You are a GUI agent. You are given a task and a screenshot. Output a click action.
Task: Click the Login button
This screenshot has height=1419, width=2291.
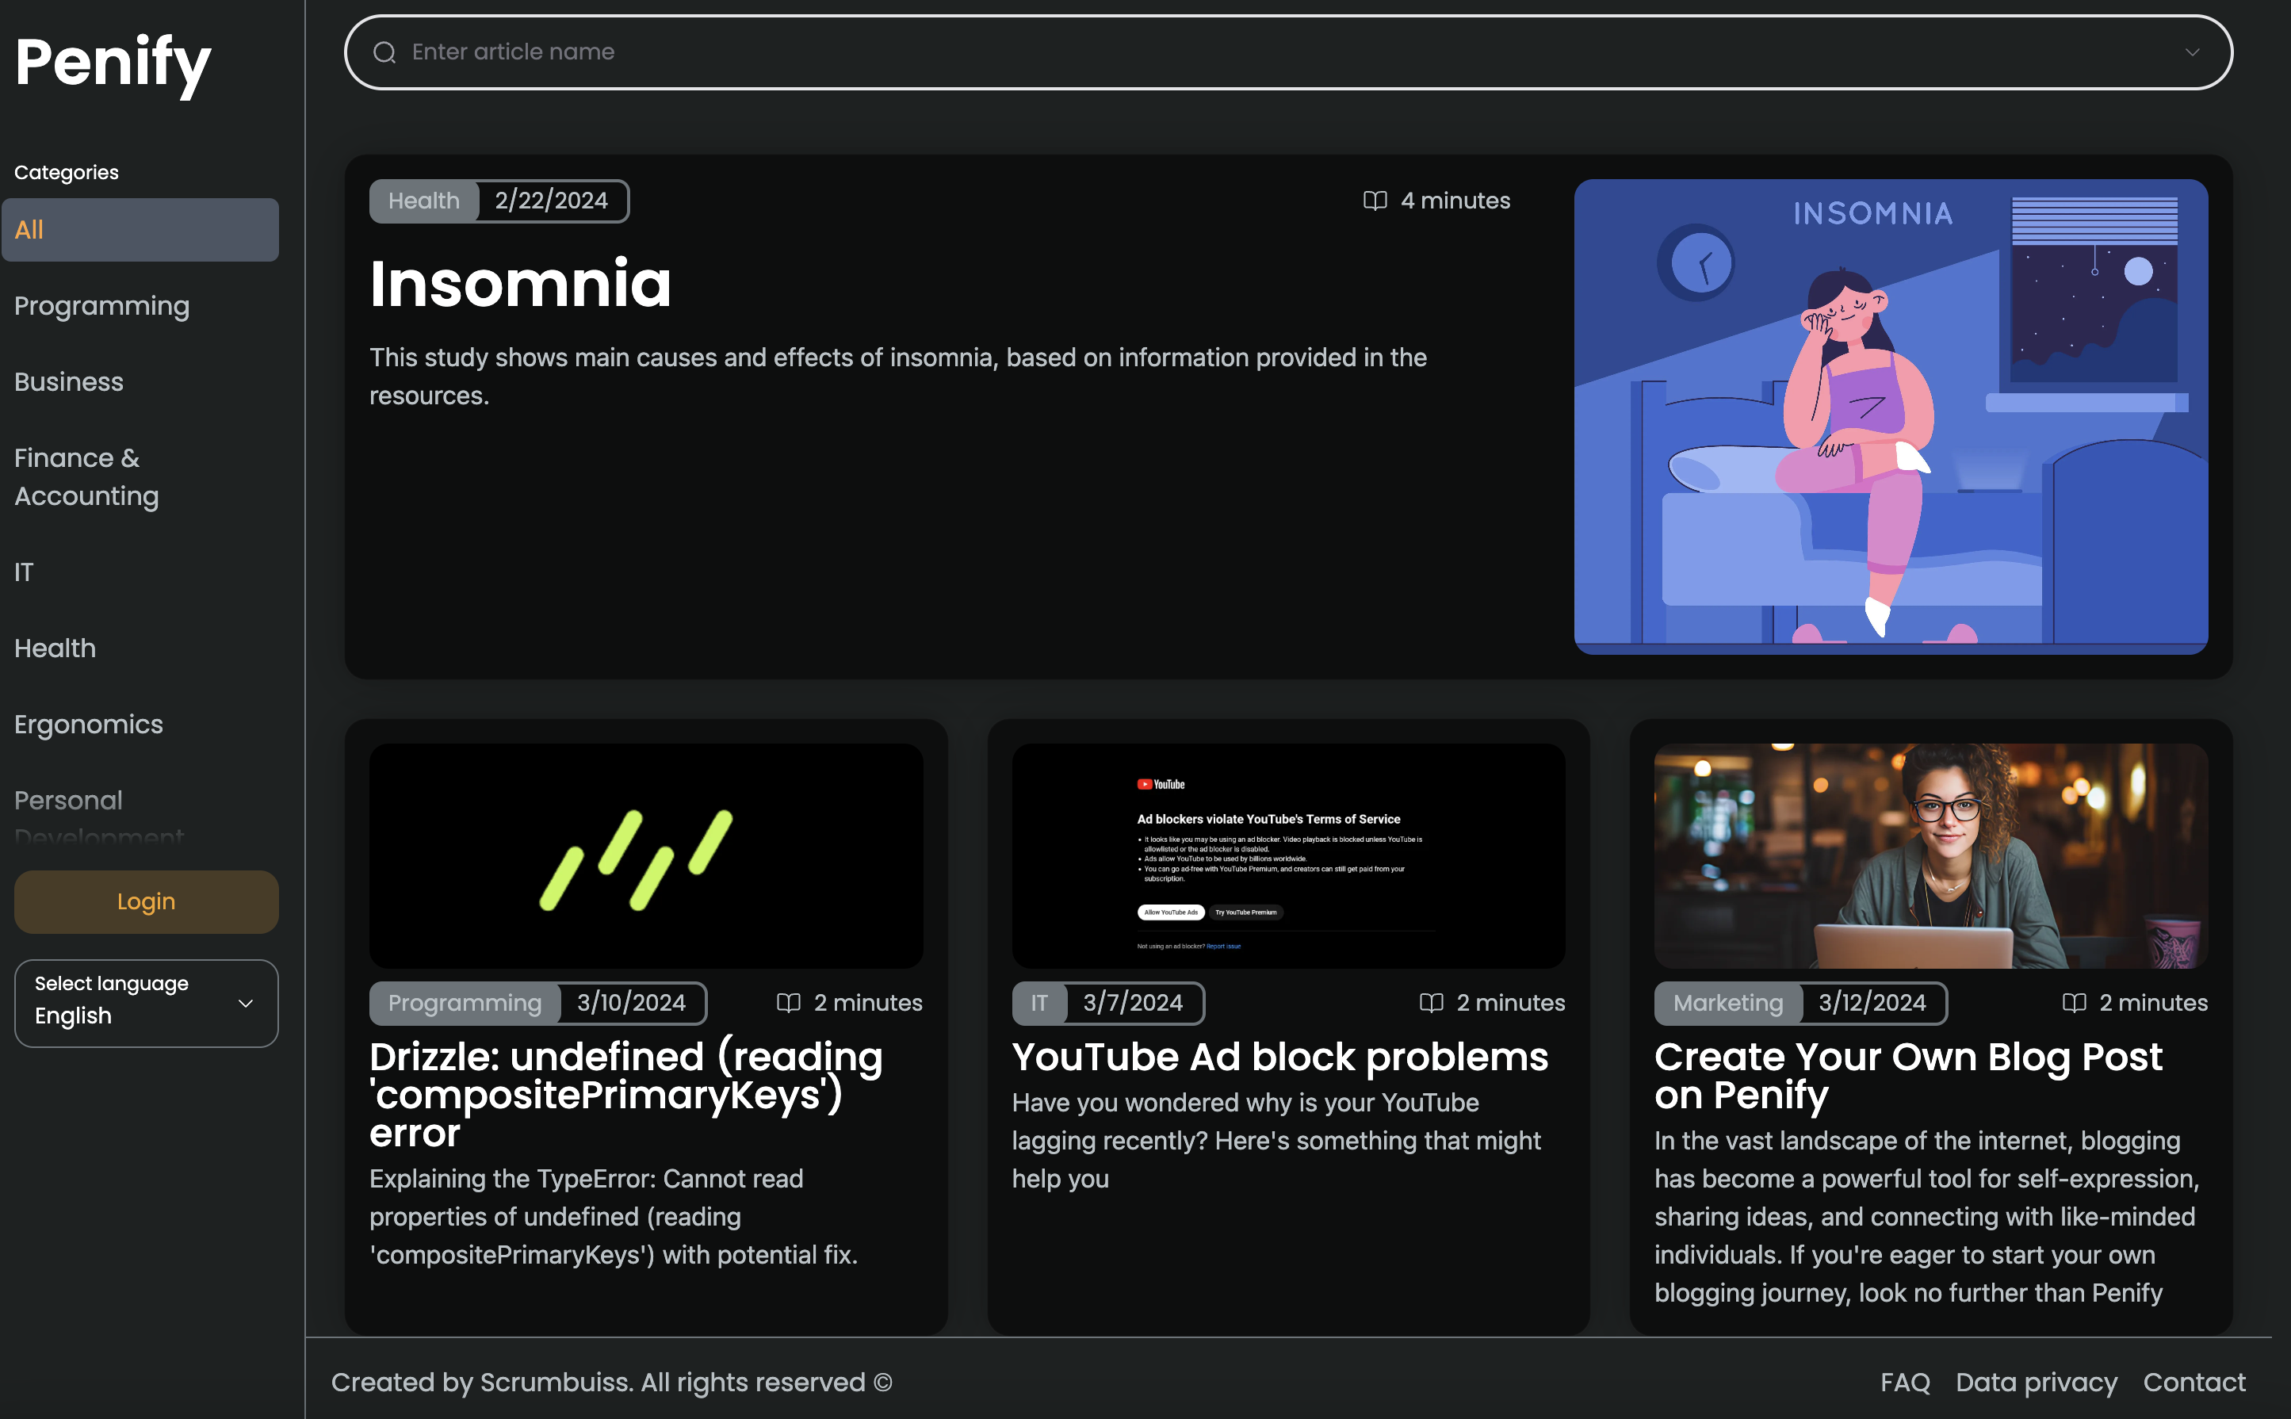coord(146,901)
